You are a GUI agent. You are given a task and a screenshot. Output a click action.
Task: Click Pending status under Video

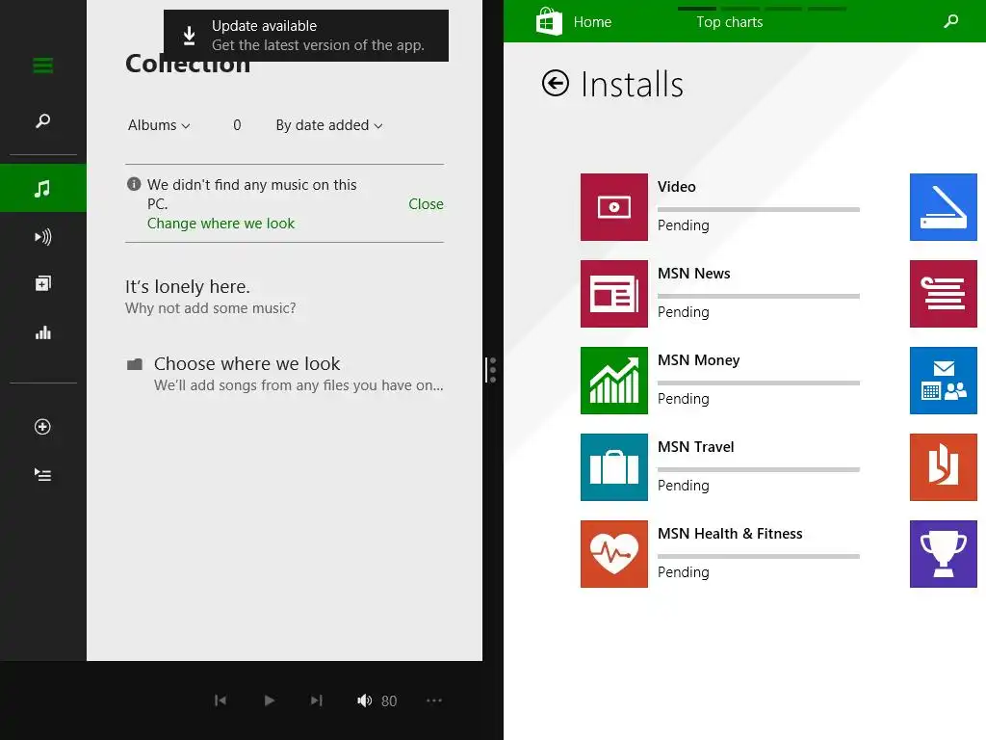[x=683, y=225]
